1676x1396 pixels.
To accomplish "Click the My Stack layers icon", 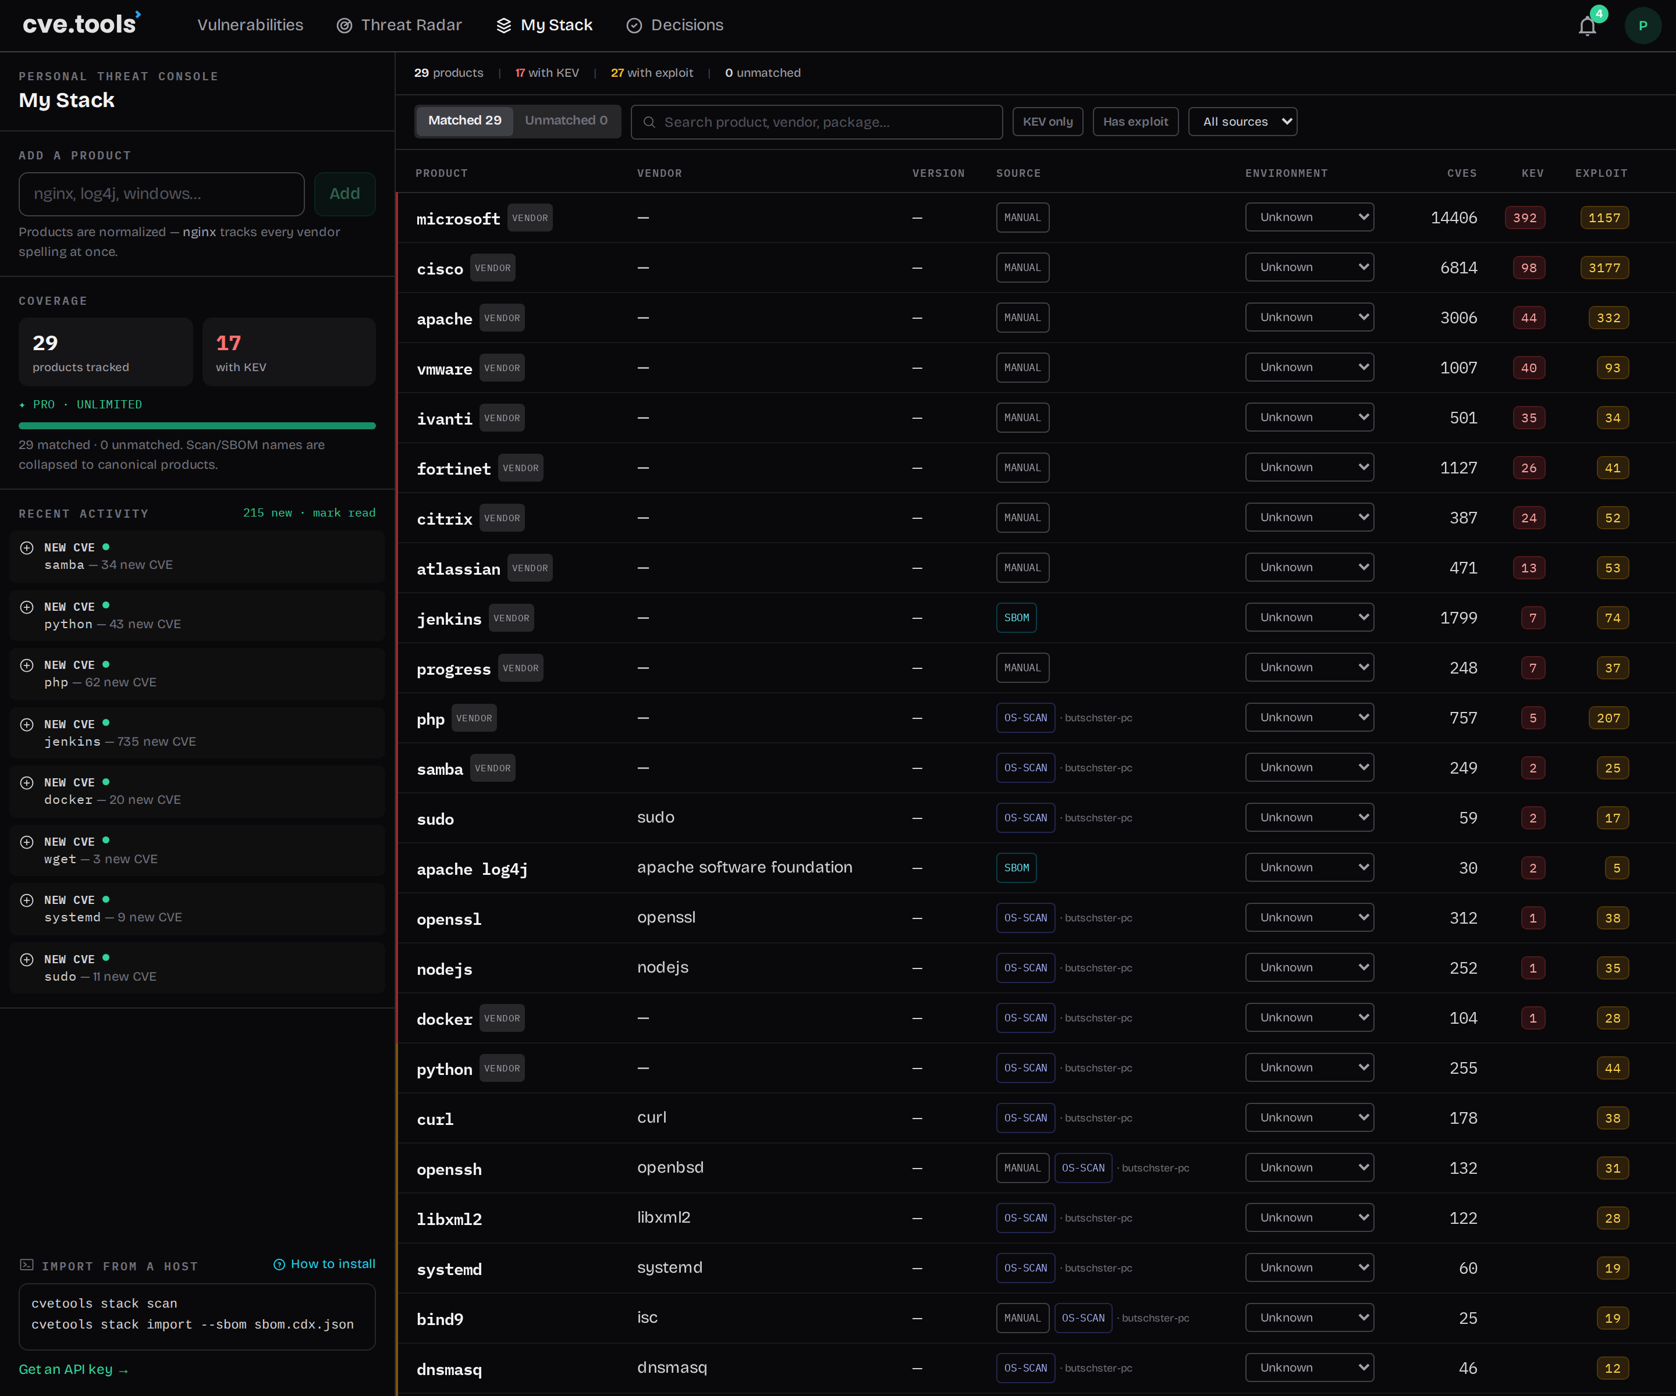I will tap(503, 26).
